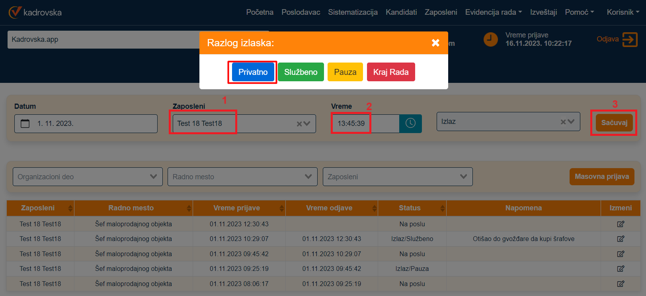Click the calendar icon in the Datum field
The image size is (646, 296).
(25, 123)
